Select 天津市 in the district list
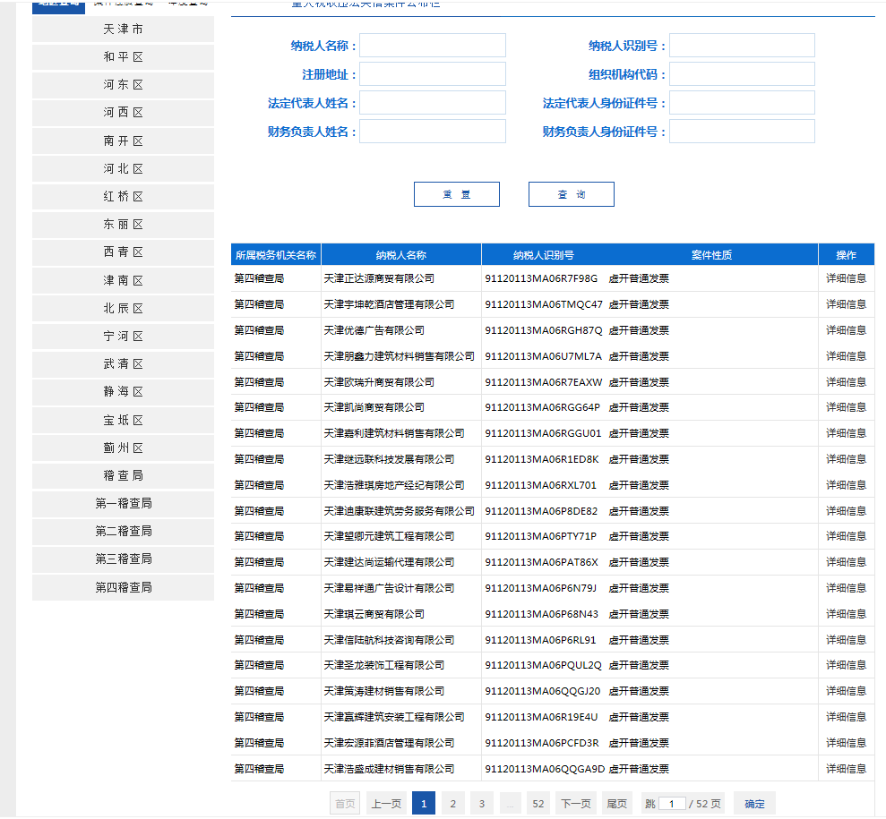Viewport: 886px width, 819px height. pyautogui.click(x=124, y=29)
